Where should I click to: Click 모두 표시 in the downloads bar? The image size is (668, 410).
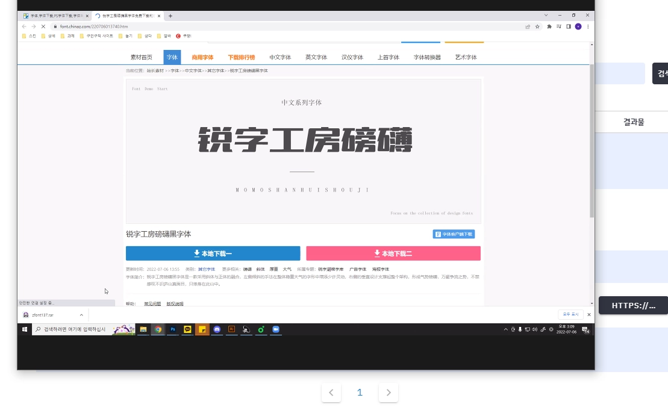tap(570, 314)
